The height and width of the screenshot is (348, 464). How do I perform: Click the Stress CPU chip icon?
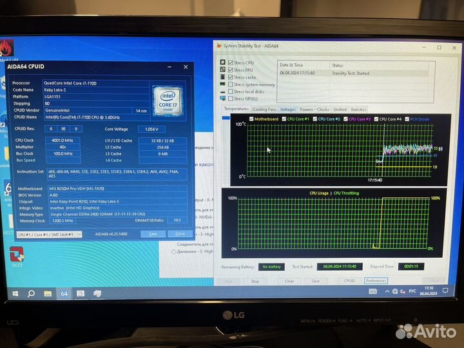pyautogui.click(x=222, y=62)
